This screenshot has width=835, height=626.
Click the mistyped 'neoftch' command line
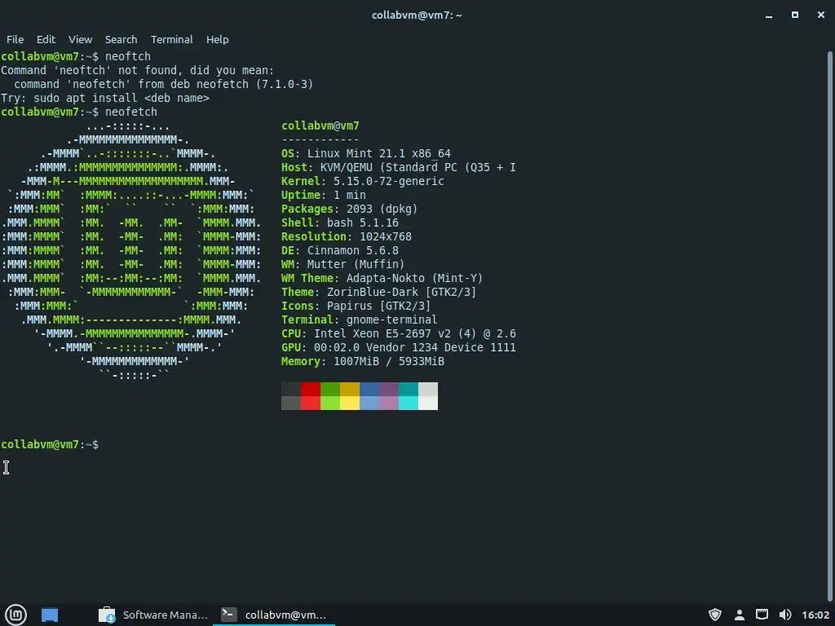pyautogui.click(x=76, y=56)
